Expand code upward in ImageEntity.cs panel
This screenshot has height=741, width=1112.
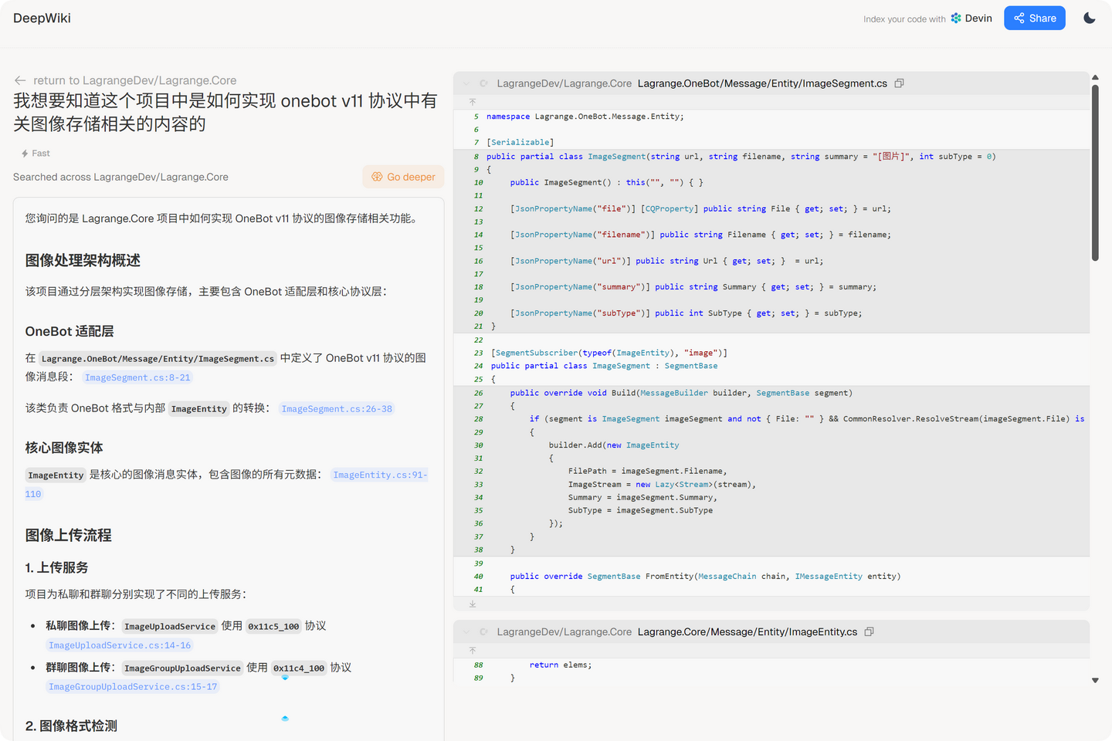click(x=473, y=650)
